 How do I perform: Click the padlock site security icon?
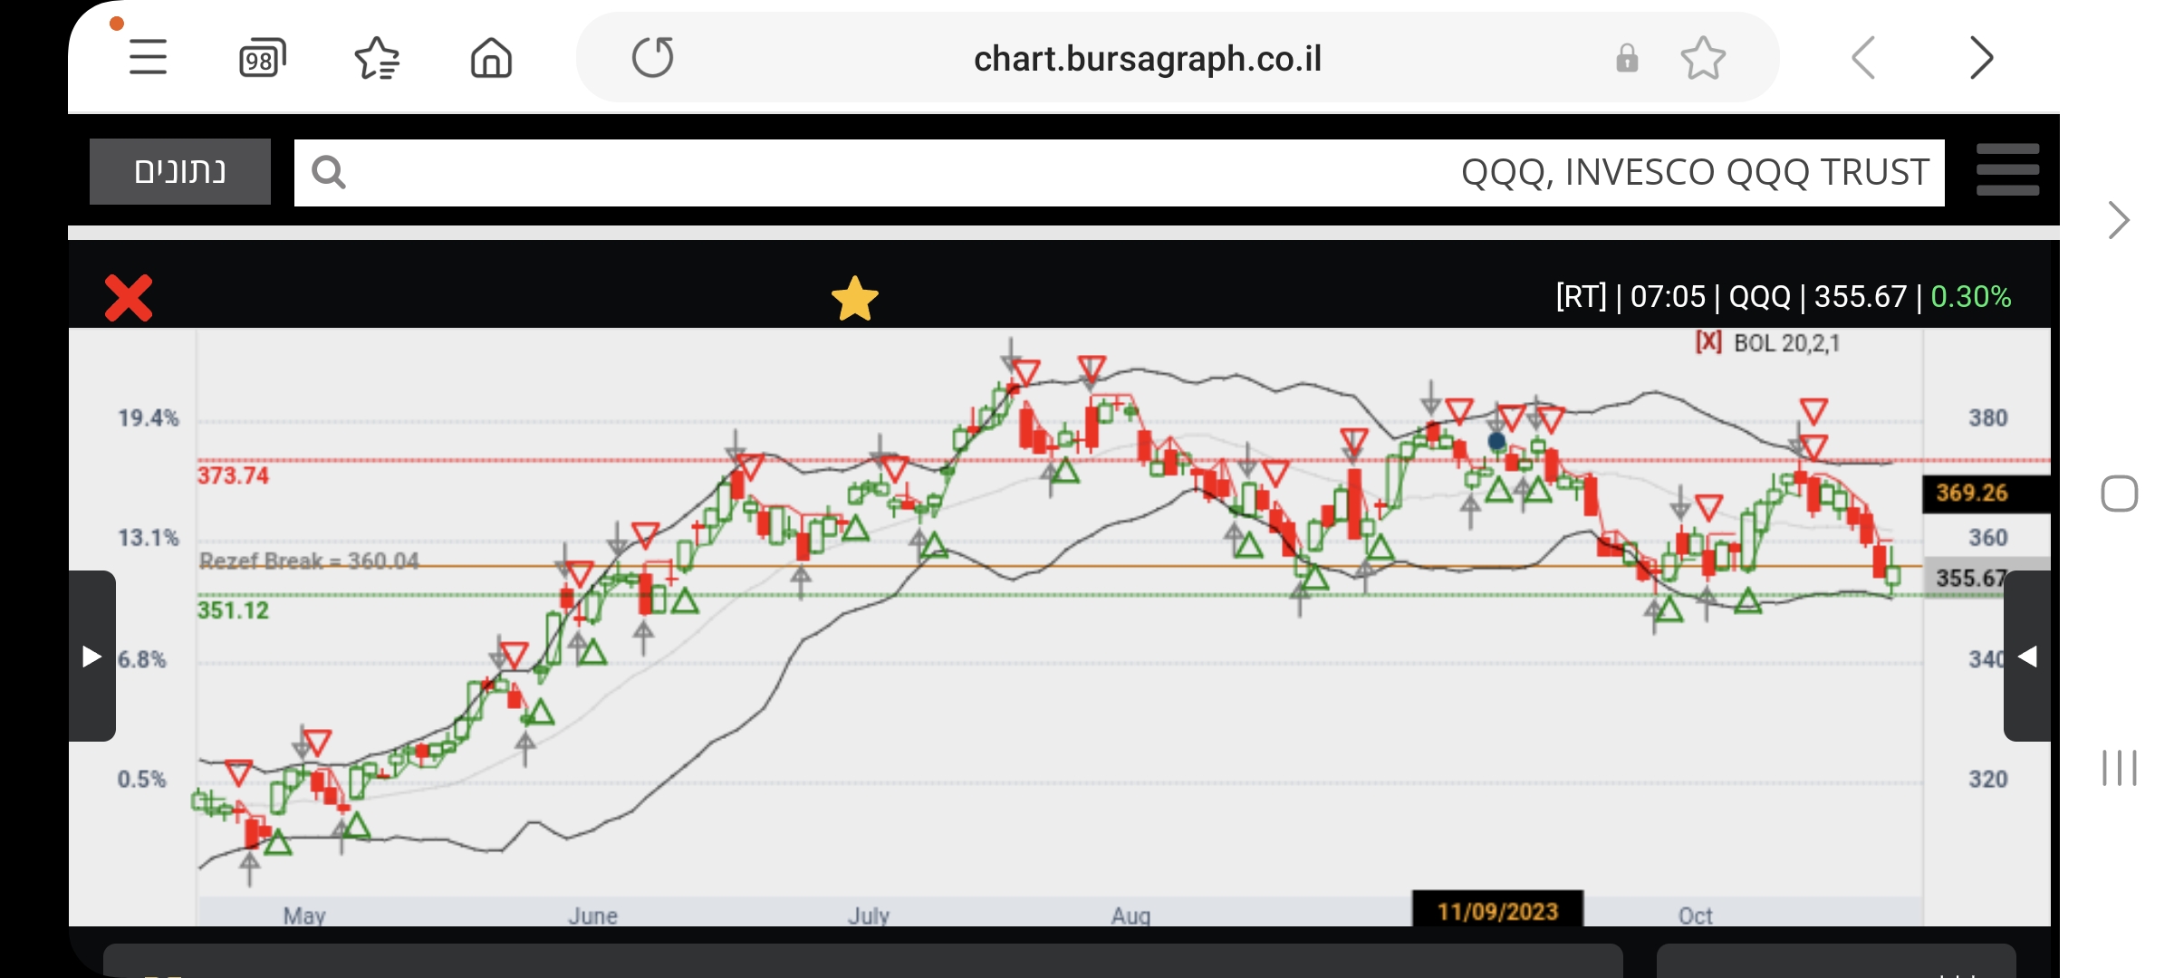(1627, 59)
